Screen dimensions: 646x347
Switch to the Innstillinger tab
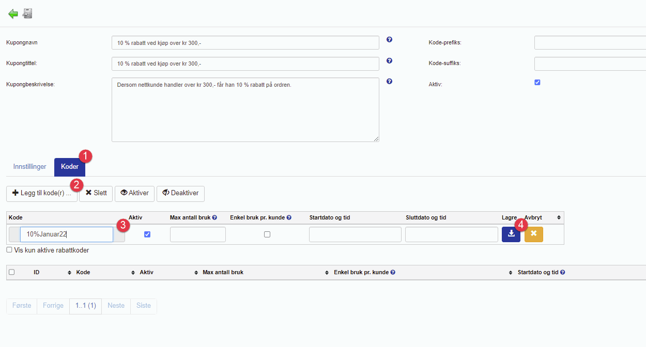[x=29, y=167]
